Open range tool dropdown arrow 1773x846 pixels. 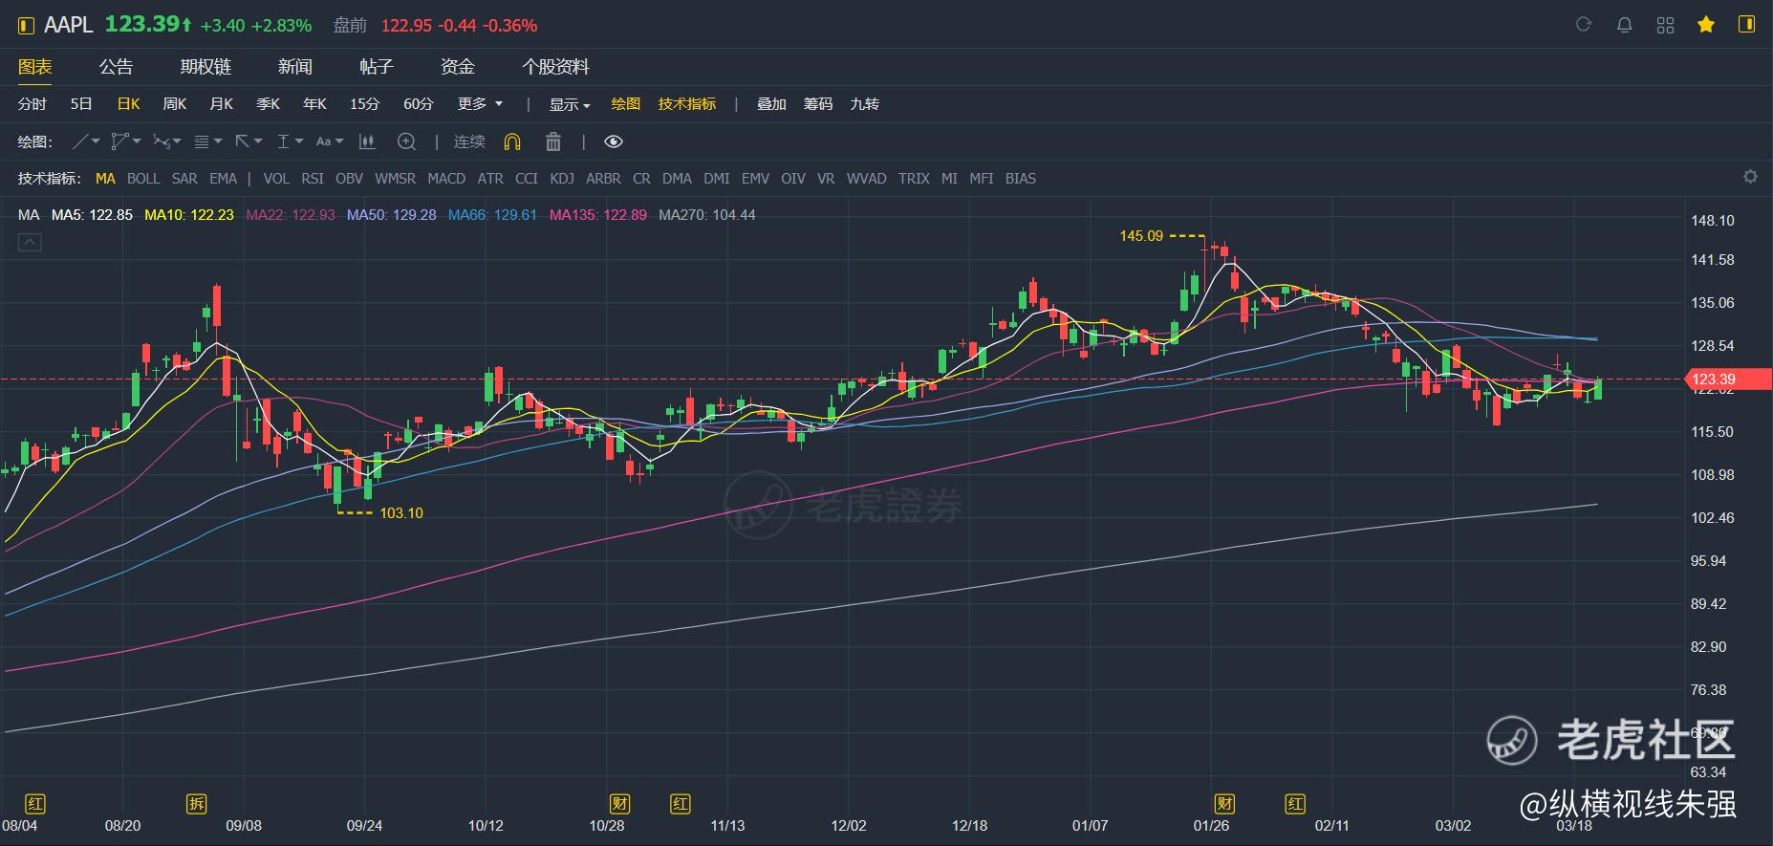click(x=299, y=141)
